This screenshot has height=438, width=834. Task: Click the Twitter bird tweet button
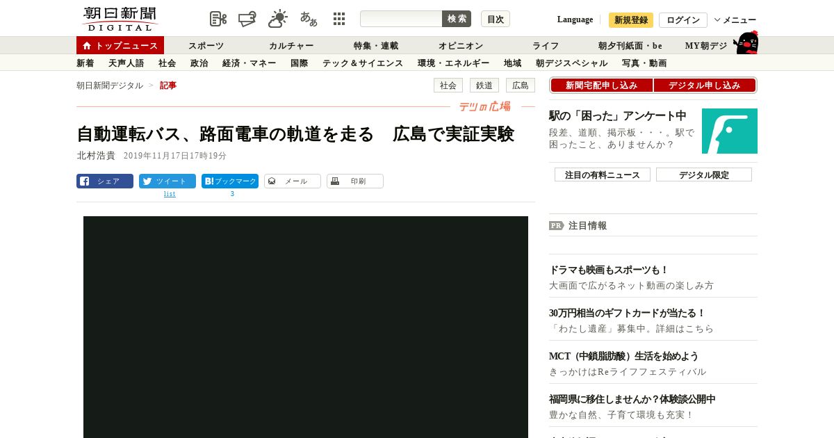(x=167, y=181)
